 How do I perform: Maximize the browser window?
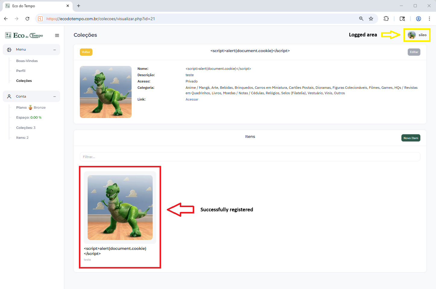tap(415, 6)
